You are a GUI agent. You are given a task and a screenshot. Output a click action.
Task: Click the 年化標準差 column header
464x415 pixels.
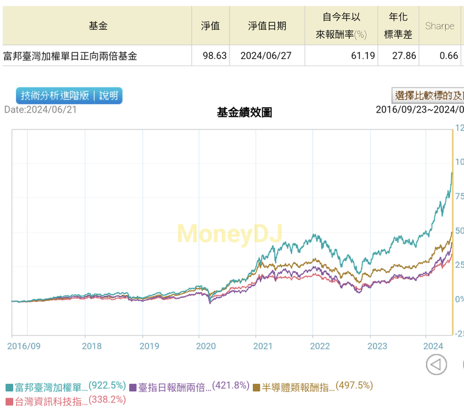point(398,26)
